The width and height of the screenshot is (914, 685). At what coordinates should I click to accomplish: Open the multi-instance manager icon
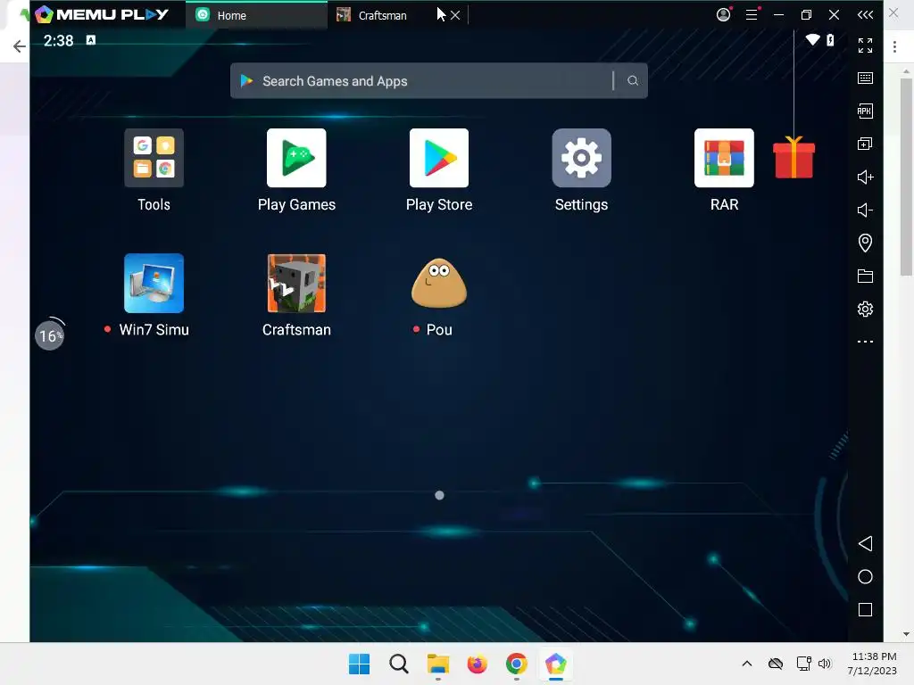point(865,144)
